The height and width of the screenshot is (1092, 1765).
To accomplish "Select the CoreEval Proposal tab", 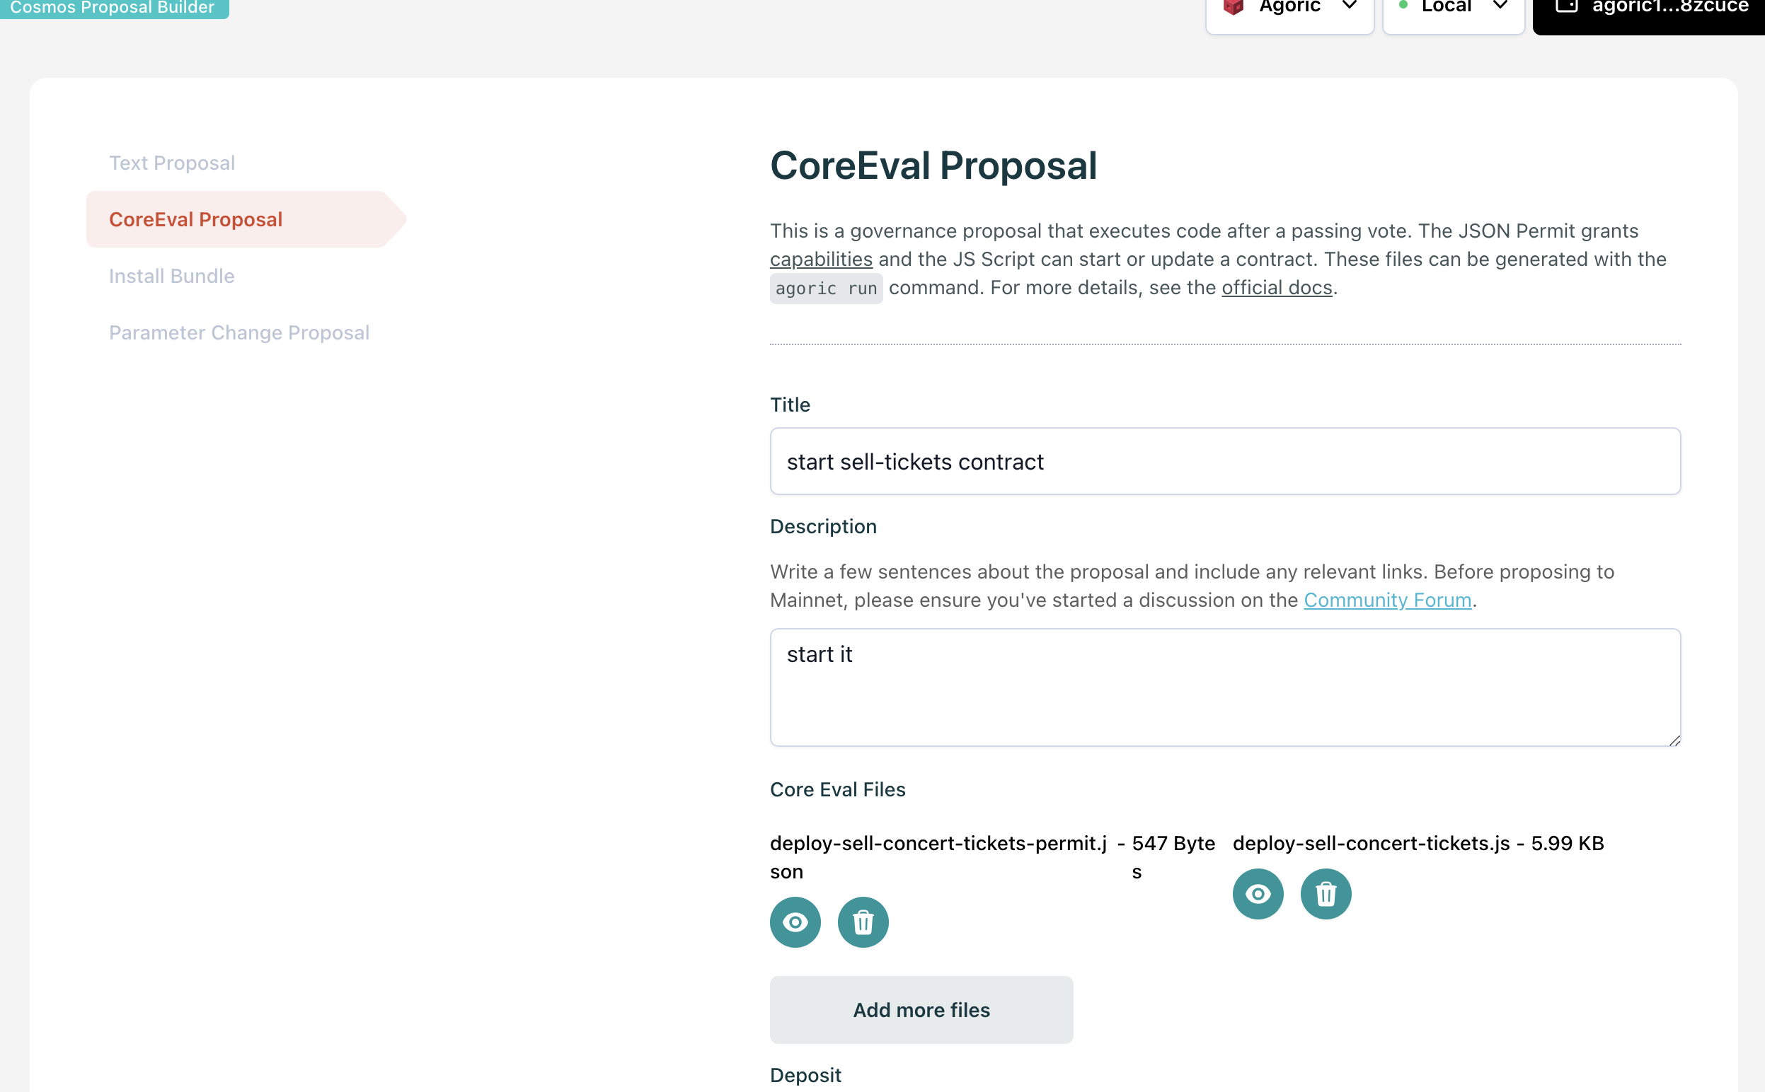I will coord(196,219).
